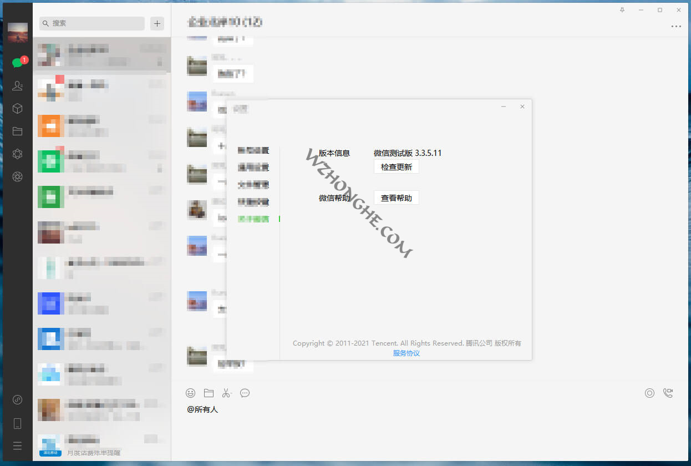Image resolution: width=691 pixels, height=466 pixels.
Task: Open Contacts from the left sidebar
Action: [x=18, y=86]
